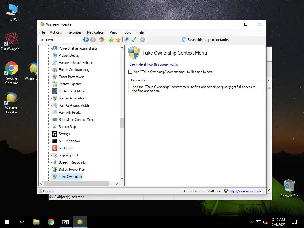Open the Actions menu
The image size is (304, 228).
coord(56,32)
